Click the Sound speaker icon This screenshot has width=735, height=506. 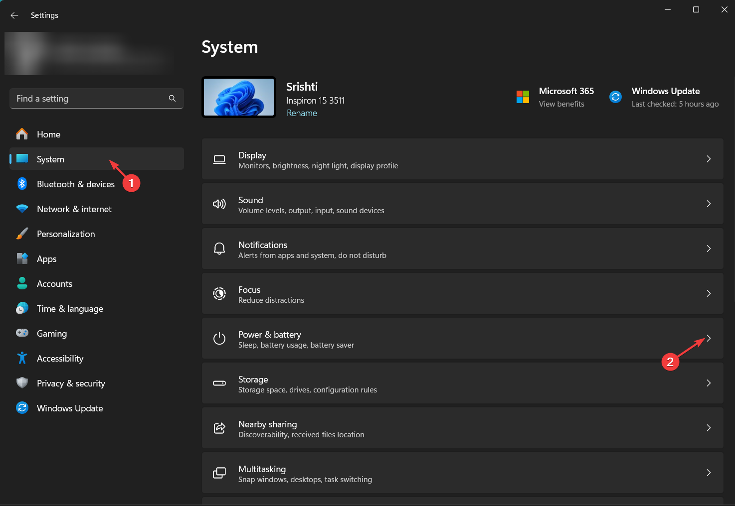click(x=219, y=204)
